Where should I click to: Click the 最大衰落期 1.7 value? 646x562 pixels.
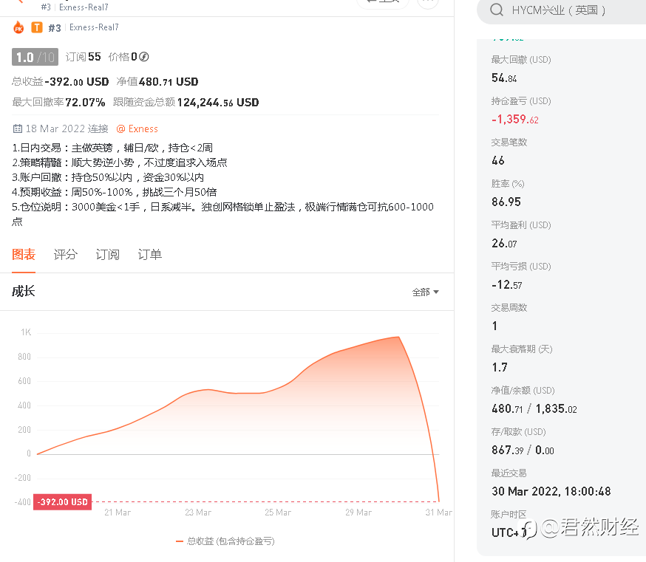(x=500, y=367)
